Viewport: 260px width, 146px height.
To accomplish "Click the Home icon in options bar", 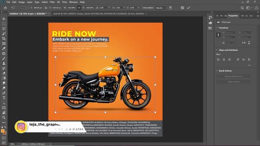I will click(5, 8).
